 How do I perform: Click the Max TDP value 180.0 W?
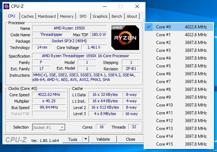(99, 34)
